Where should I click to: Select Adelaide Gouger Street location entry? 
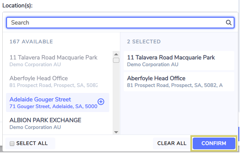58,102
